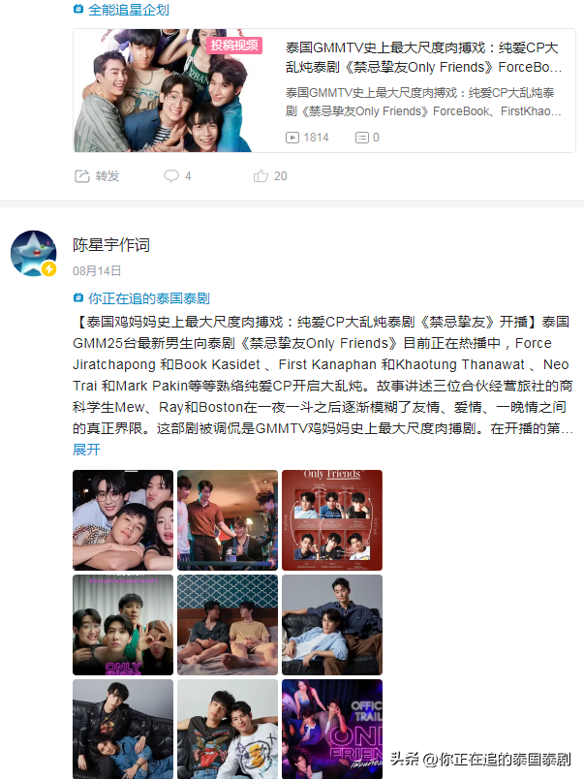Click the danmaku count icon showing 0

coord(362,138)
